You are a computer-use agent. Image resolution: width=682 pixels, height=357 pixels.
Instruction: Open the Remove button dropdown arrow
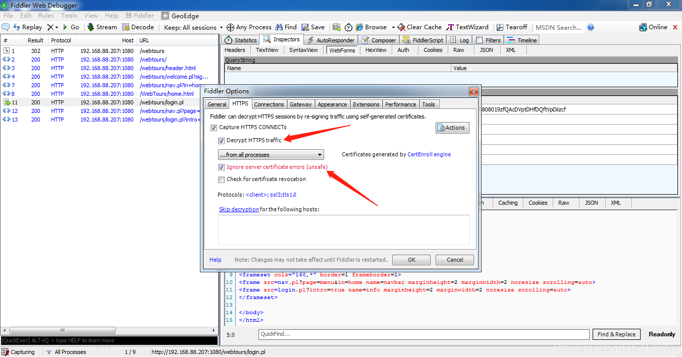(57, 27)
